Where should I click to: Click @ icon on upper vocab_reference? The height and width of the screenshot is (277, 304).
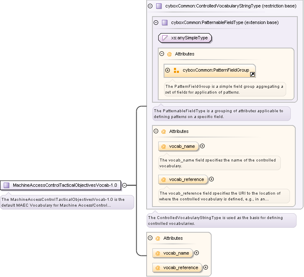coord(164,180)
